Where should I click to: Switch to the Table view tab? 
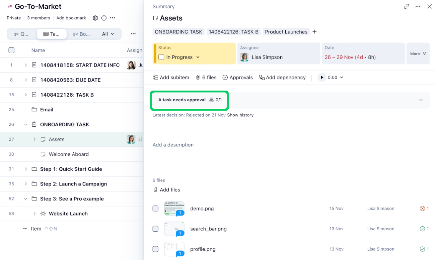click(x=52, y=34)
